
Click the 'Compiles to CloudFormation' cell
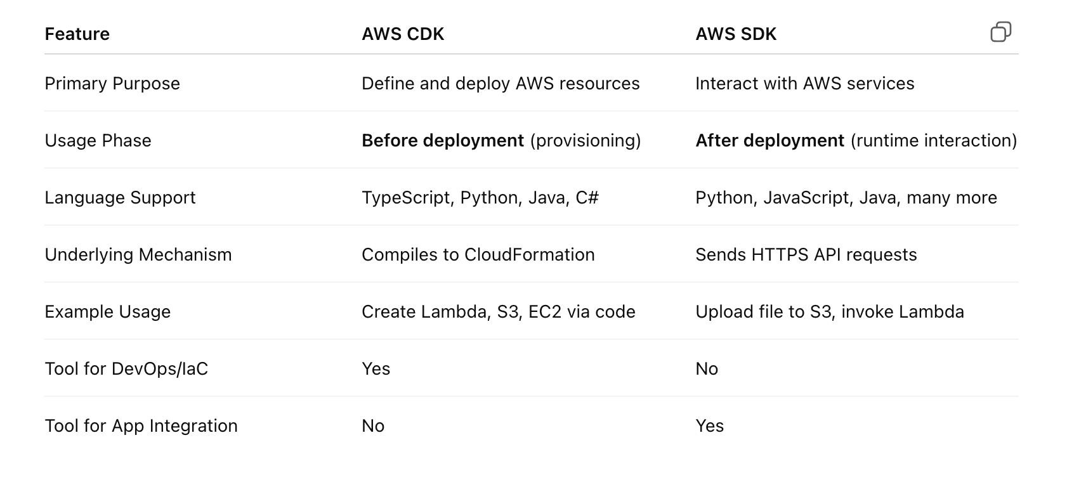pos(478,255)
